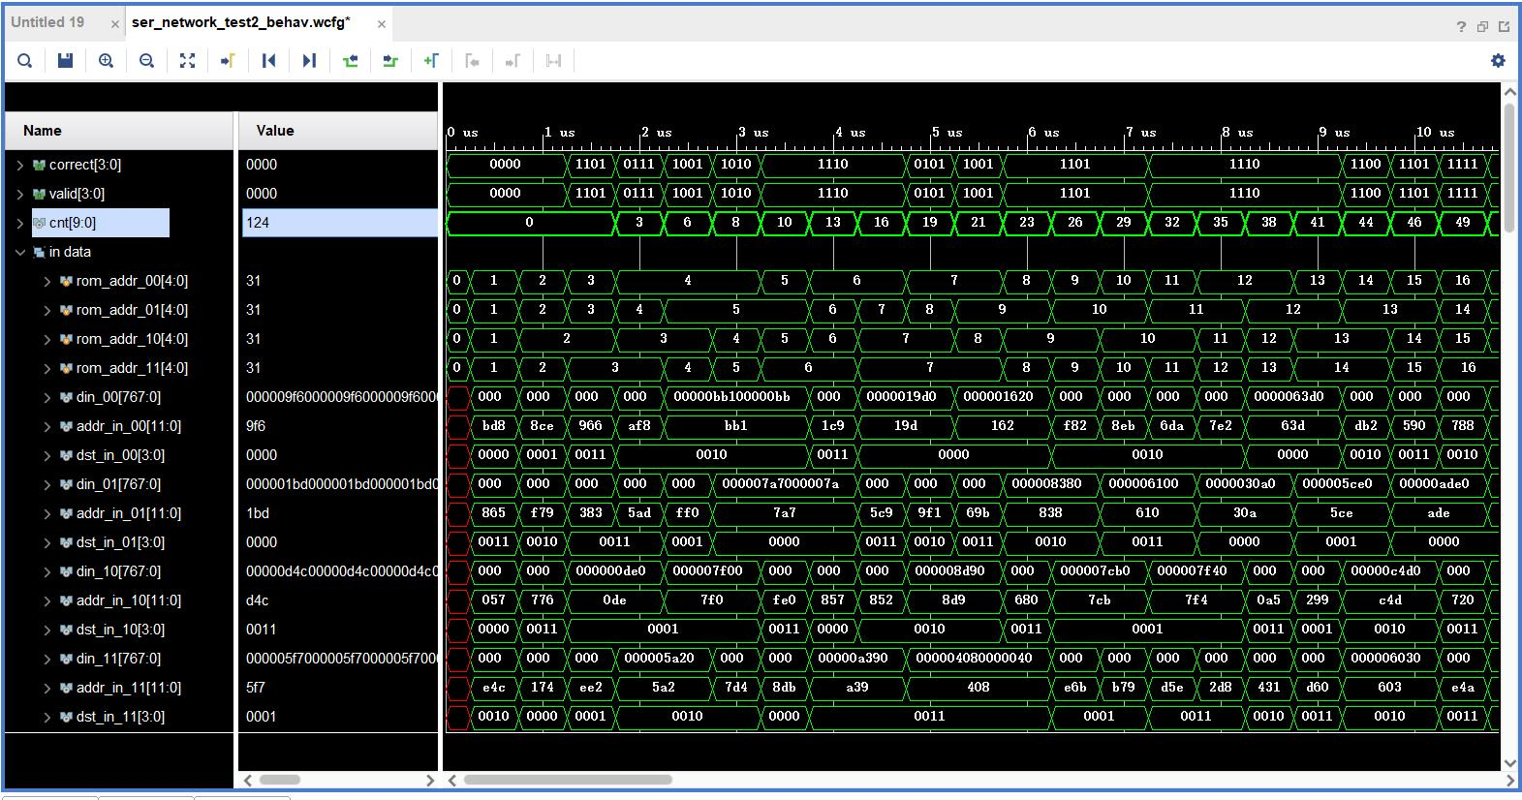1522x800 pixels.
Task: Jump to previous transition icon
Action: [x=351, y=61]
